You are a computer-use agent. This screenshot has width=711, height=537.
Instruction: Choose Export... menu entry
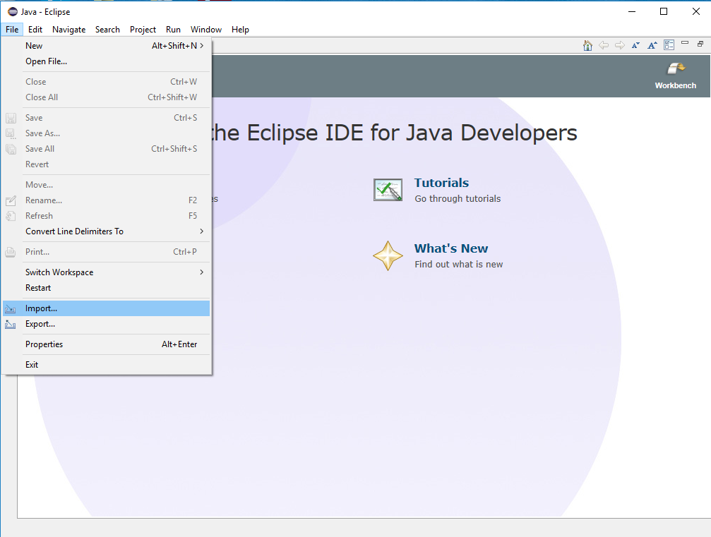106,324
